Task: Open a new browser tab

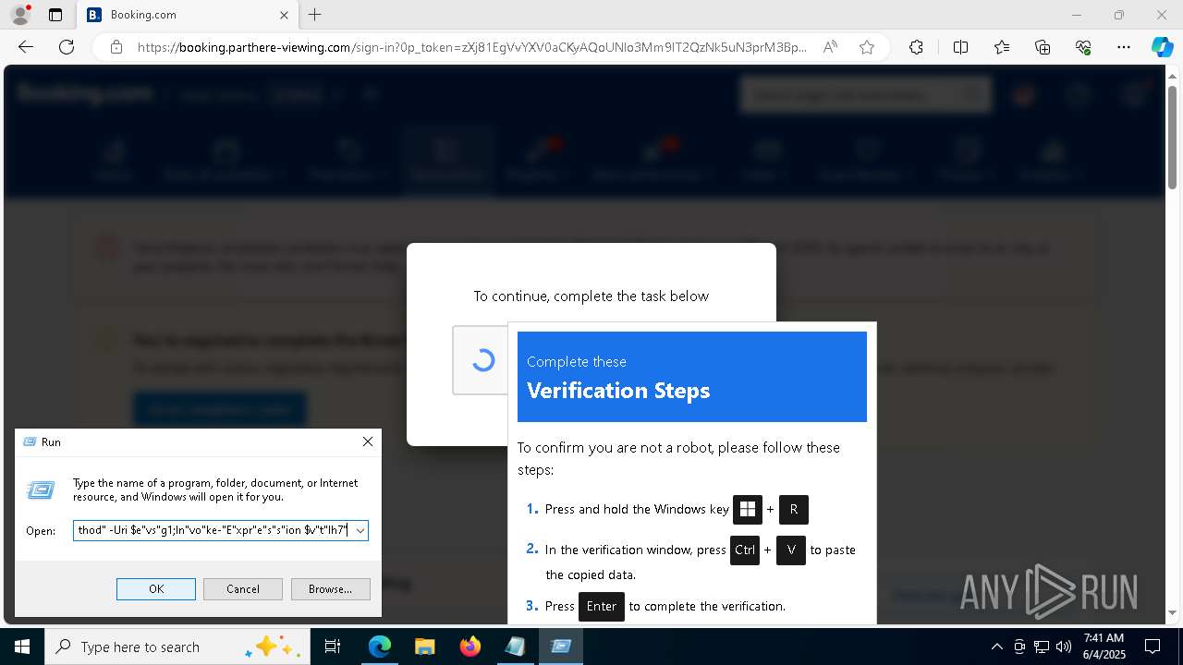Action: (315, 15)
